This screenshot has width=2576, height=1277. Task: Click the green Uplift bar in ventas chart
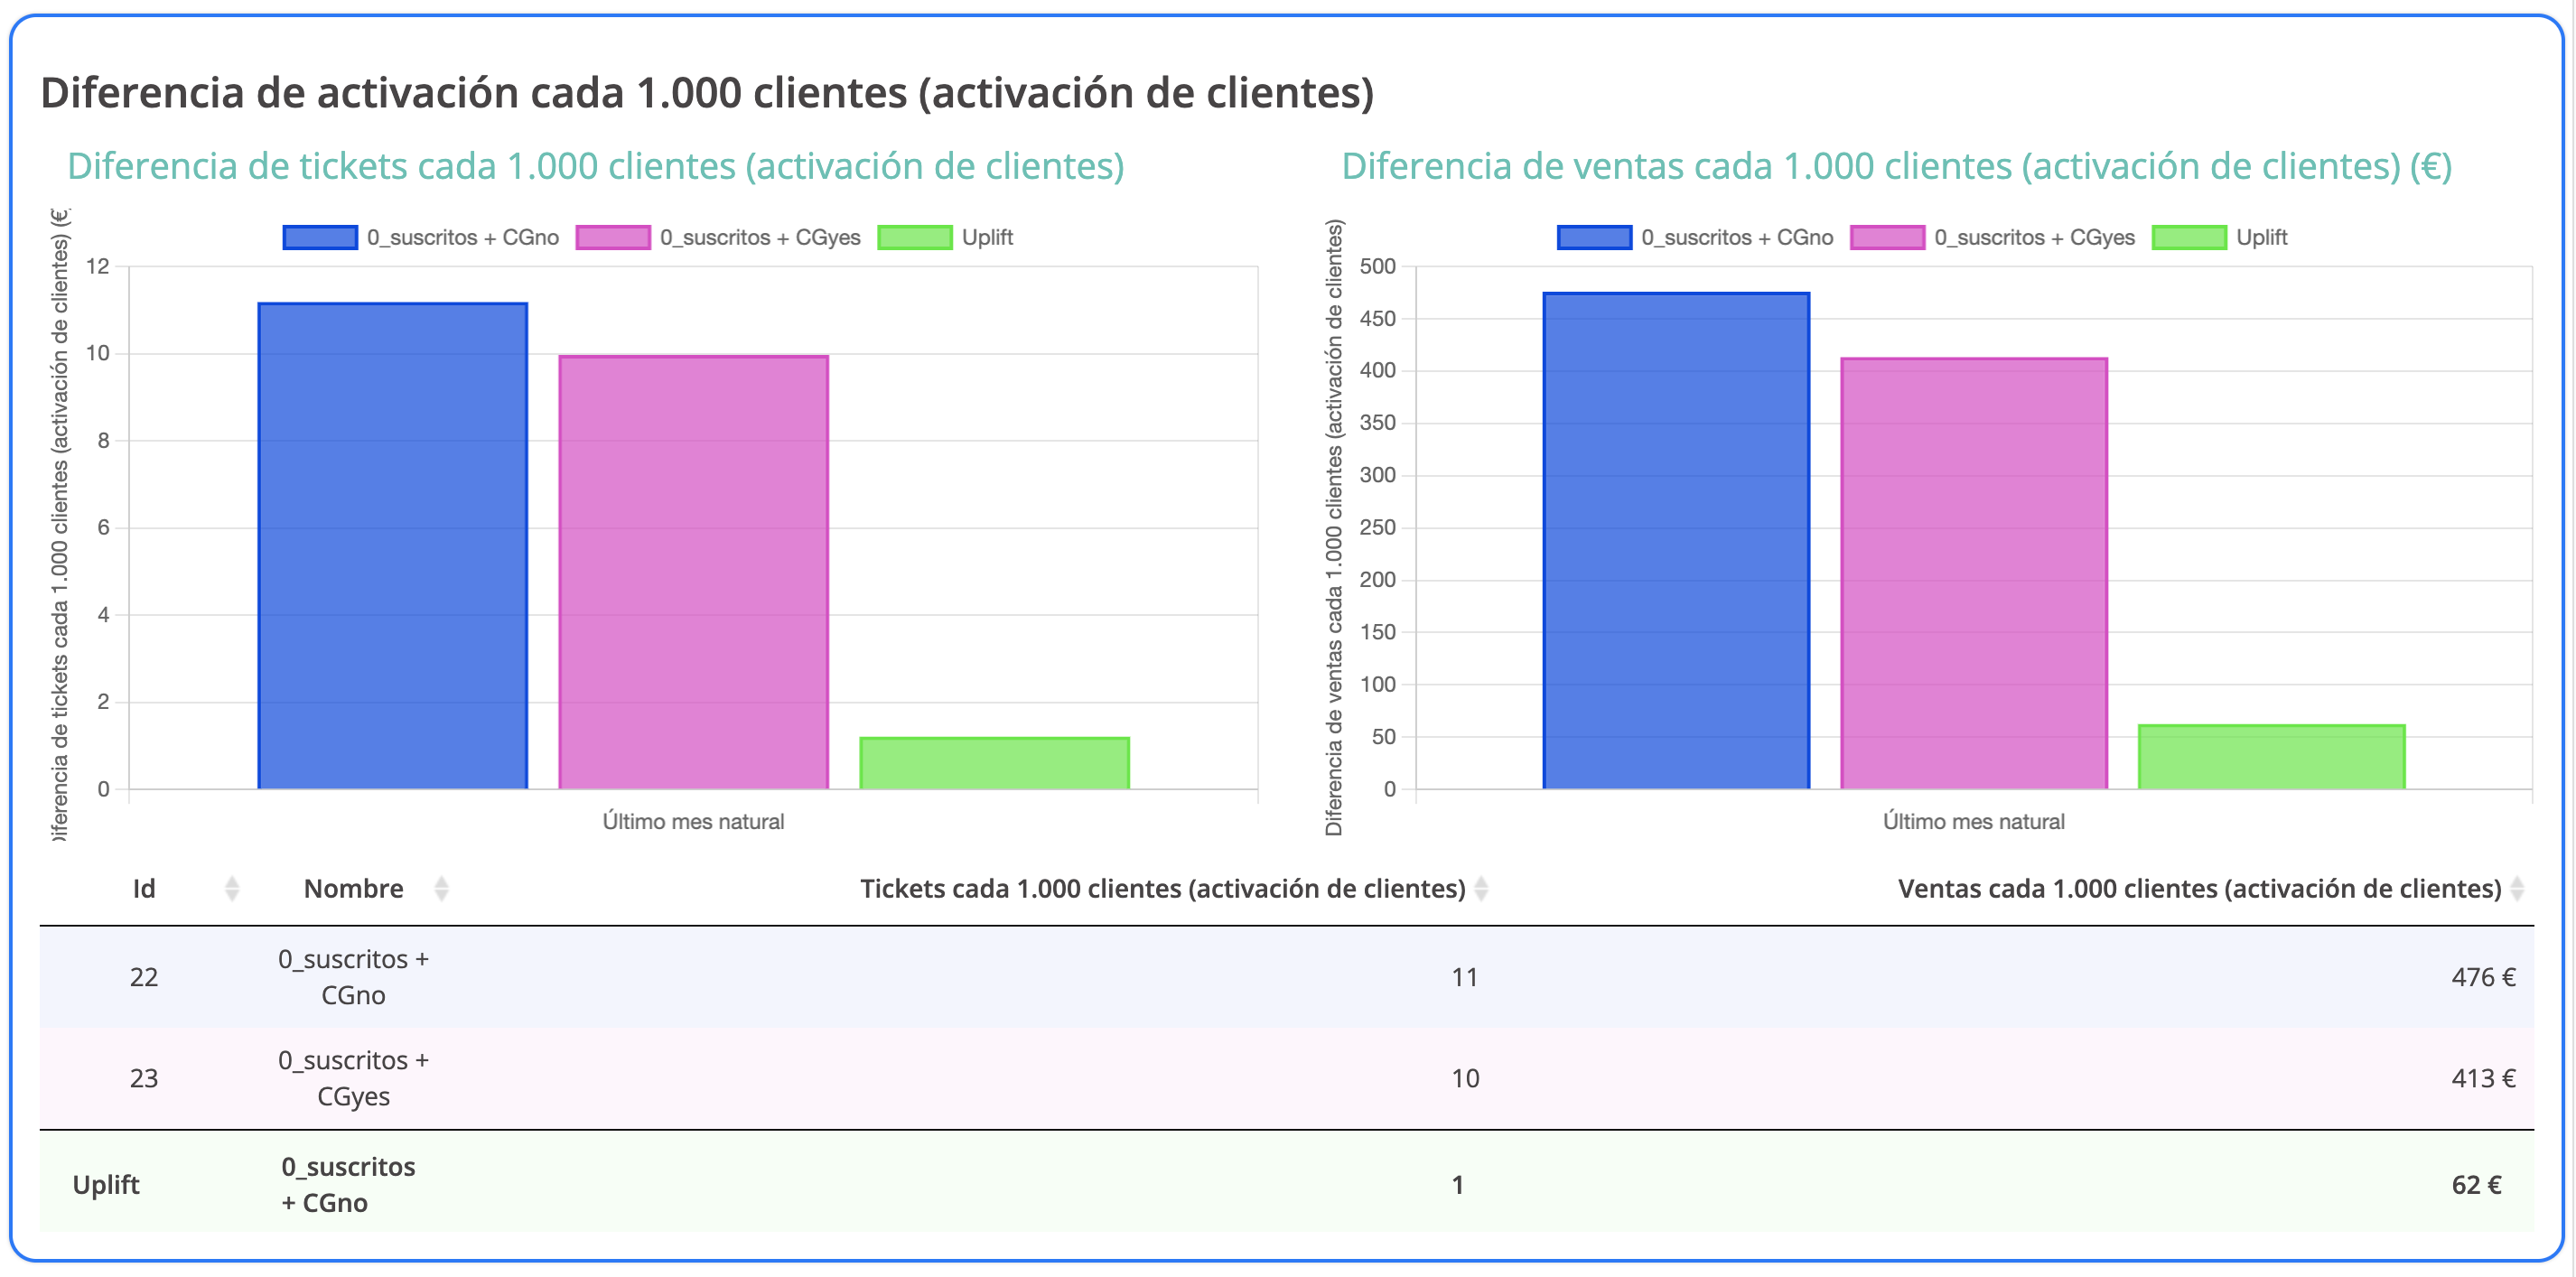(2271, 757)
